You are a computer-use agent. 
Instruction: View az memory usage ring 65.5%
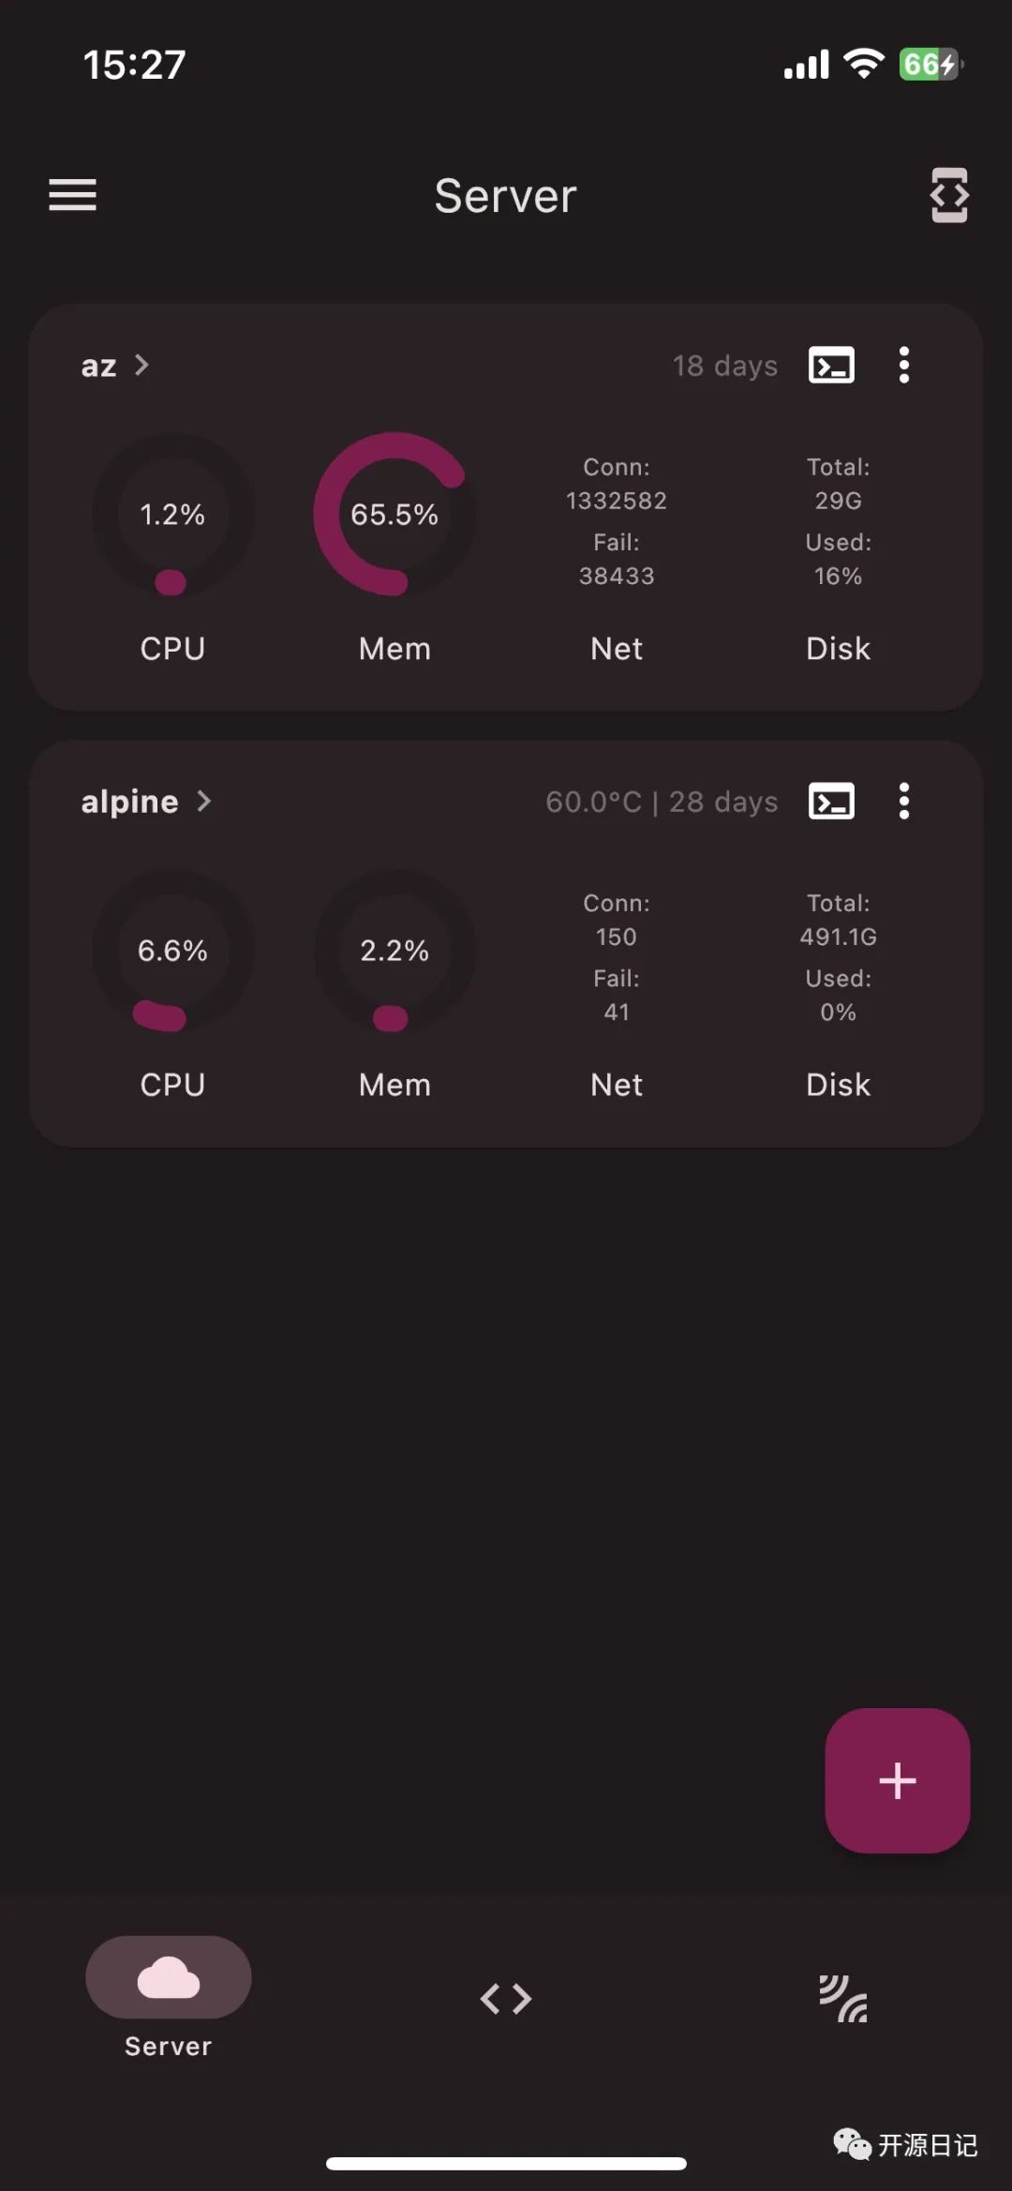point(394,514)
